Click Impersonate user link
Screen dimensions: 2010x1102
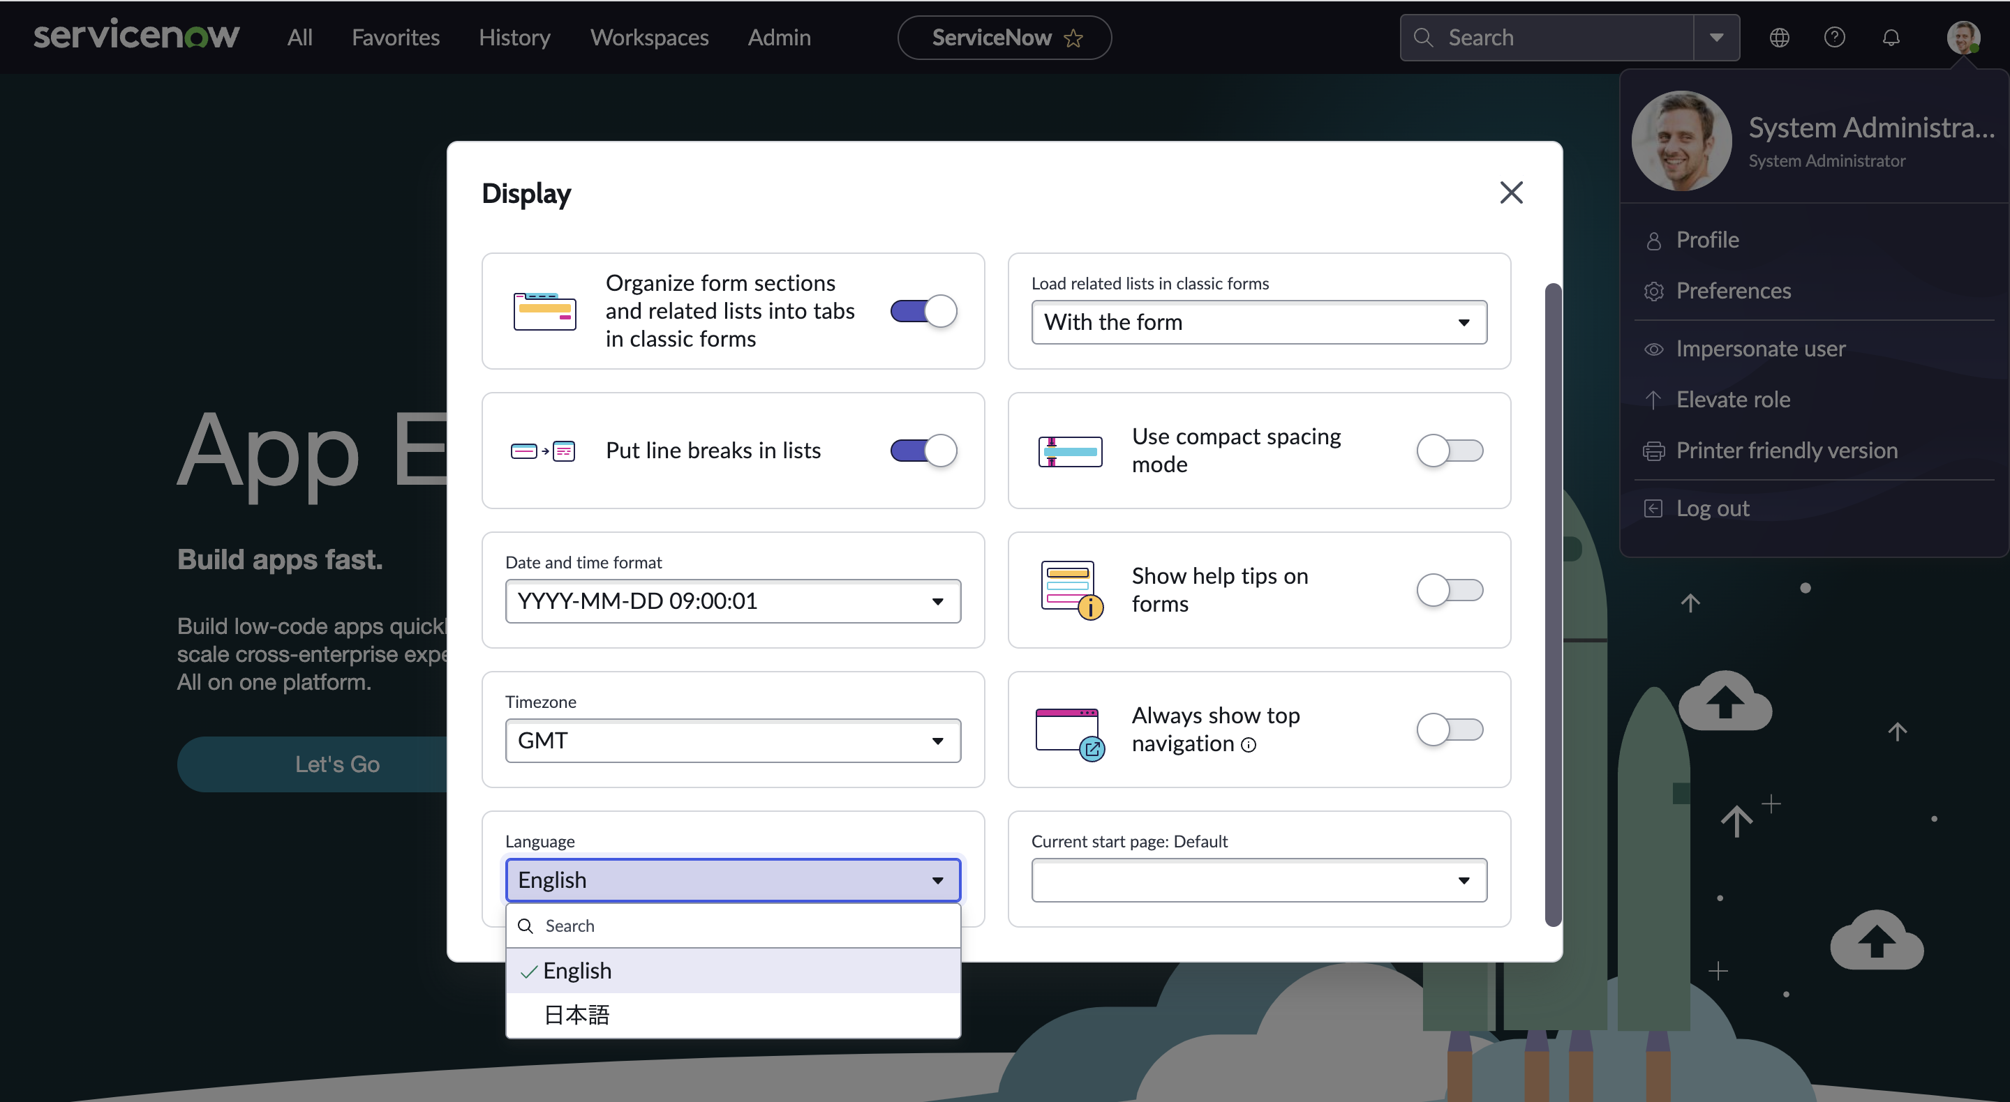pyautogui.click(x=1760, y=349)
